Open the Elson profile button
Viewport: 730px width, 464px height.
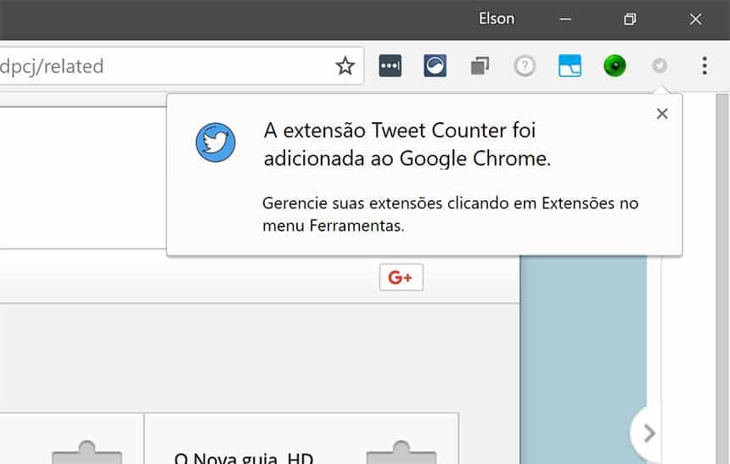497,19
